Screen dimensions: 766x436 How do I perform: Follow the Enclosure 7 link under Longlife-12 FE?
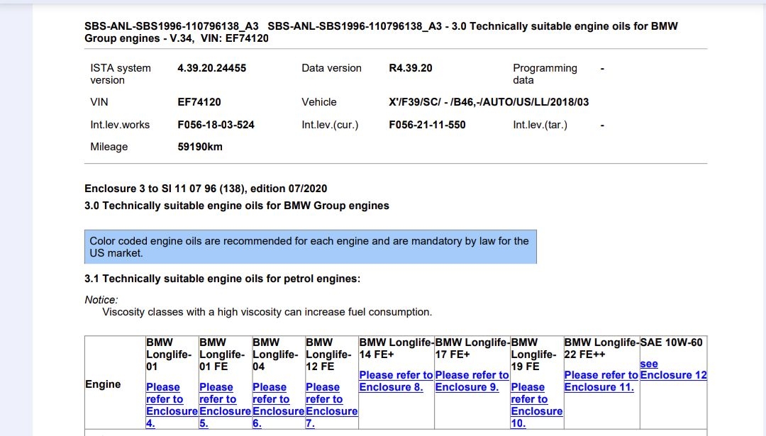coord(331,406)
